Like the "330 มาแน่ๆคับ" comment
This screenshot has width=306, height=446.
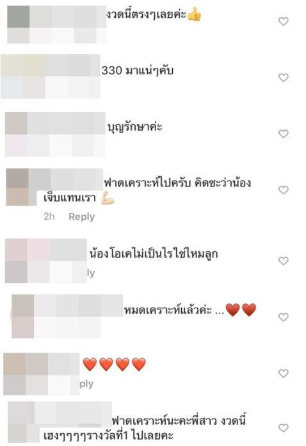coord(283,78)
